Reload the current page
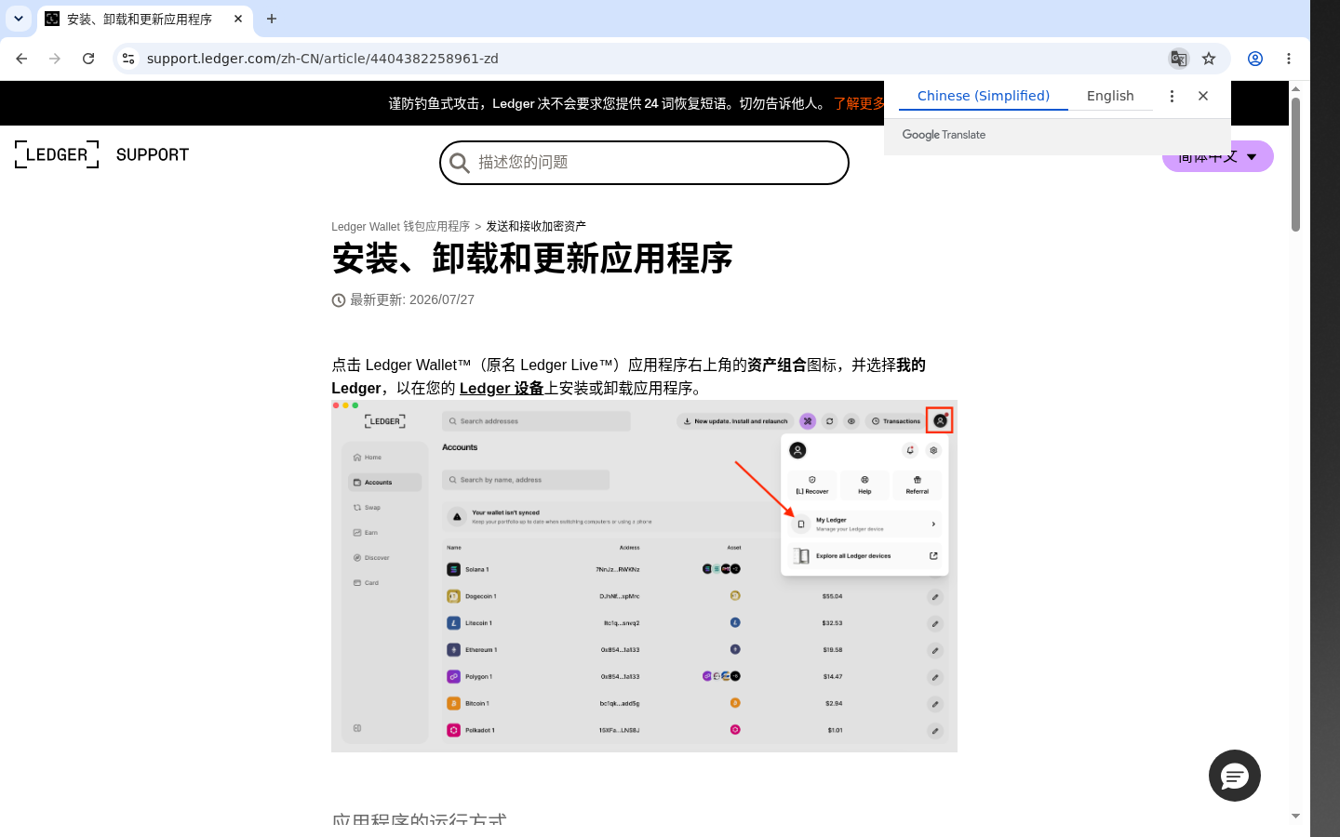Screen dimensions: 1340x837 [x=88, y=59]
